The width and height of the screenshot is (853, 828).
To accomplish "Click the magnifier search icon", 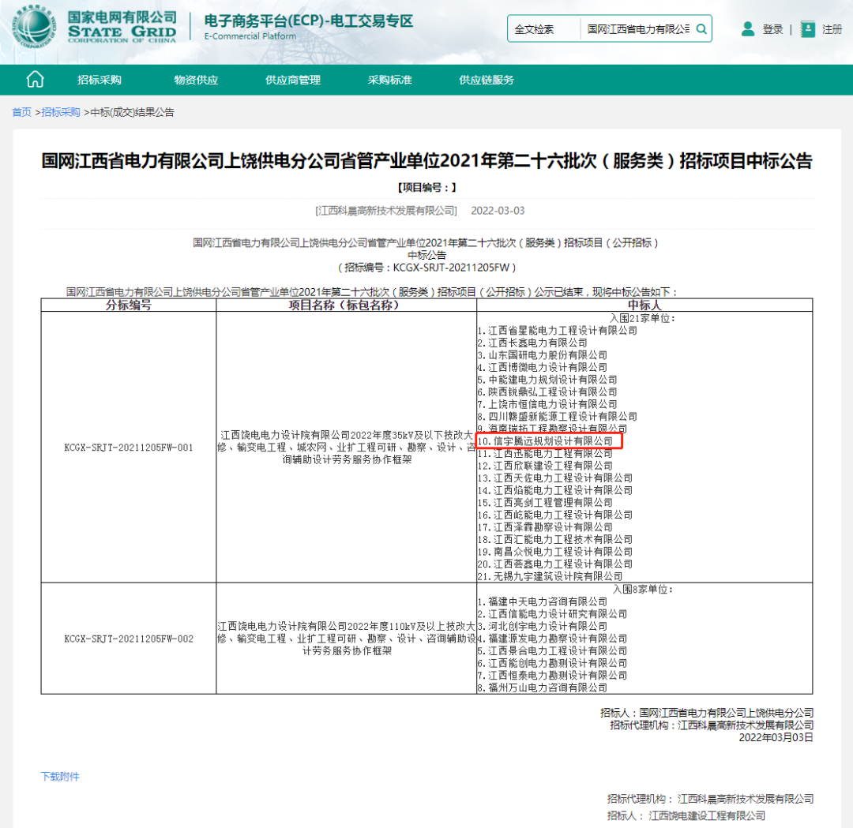I will (701, 30).
